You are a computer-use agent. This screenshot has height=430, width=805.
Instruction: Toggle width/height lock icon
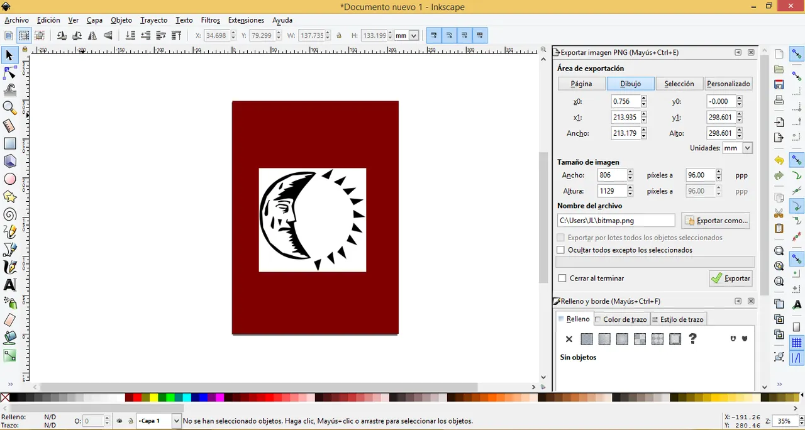coord(339,36)
